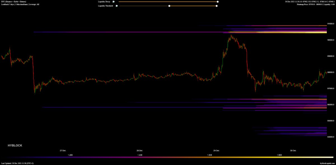Click the Lookback 7 days settings text
This screenshot has height=165, width=336.
[x=20, y=4]
